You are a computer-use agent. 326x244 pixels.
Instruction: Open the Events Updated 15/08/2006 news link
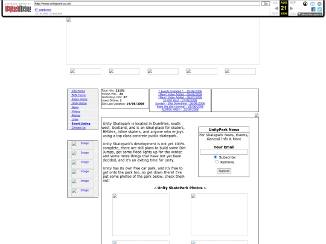click(x=180, y=91)
